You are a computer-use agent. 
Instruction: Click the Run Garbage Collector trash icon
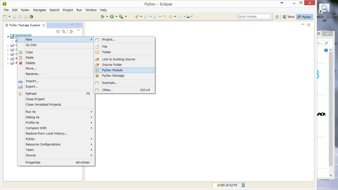click(x=243, y=185)
